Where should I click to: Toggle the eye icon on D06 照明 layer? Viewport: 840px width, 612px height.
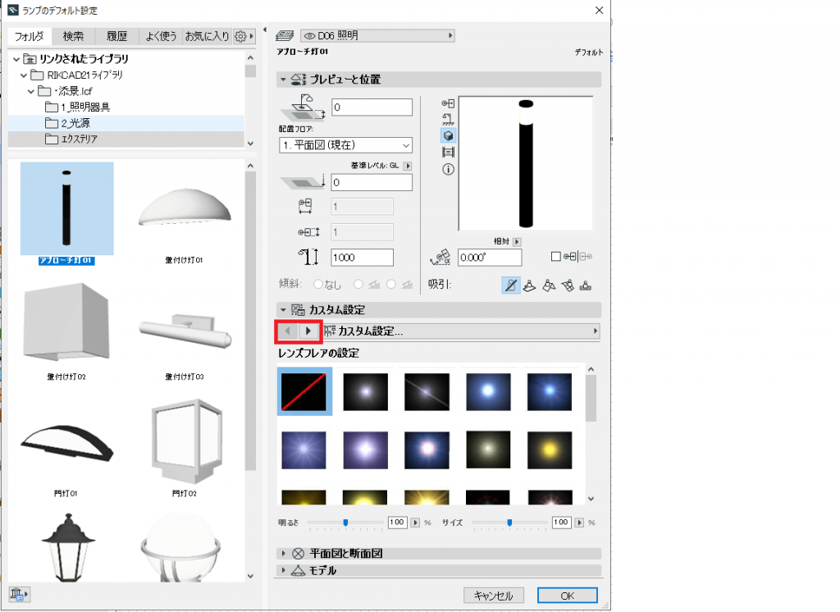point(310,36)
